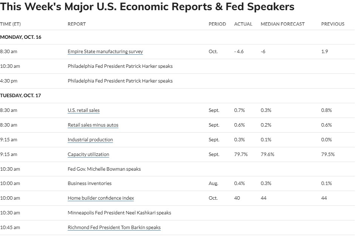The image size is (356, 237).
Task: Click the page title about Economic Reports
Action: (147, 6)
